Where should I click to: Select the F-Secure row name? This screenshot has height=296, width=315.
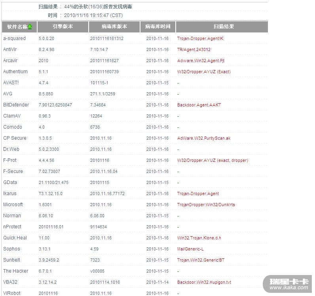point(13,171)
